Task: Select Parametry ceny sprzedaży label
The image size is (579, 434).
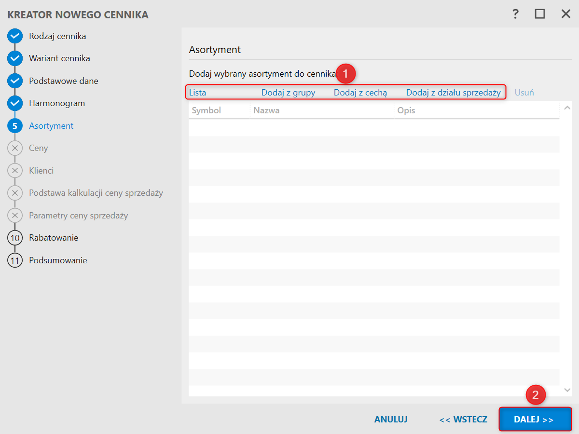Action: click(x=79, y=216)
